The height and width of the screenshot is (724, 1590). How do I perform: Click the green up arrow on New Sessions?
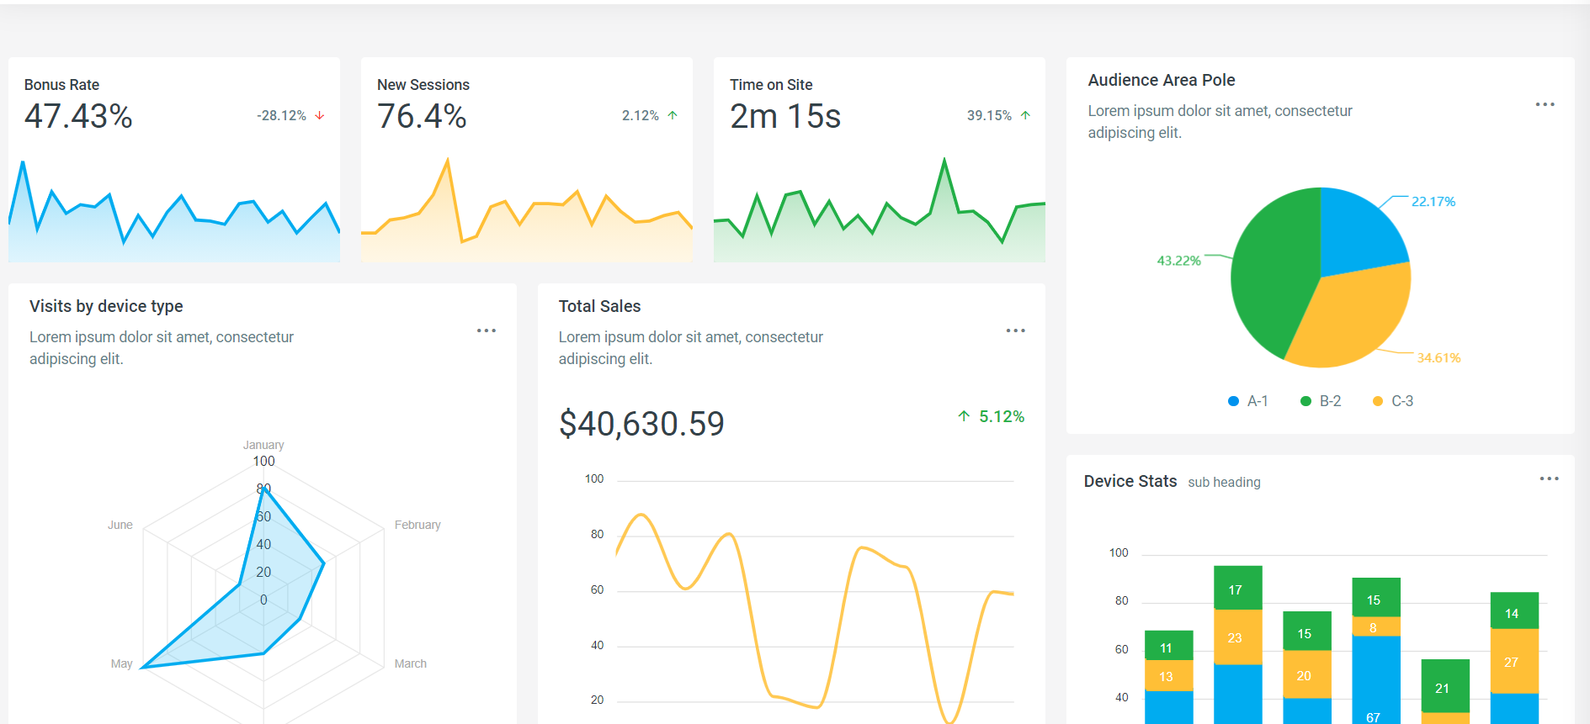click(673, 115)
